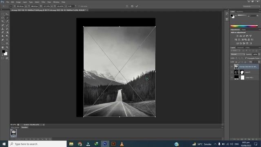Select the Crop tool
The image size is (261, 147).
point(3,22)
